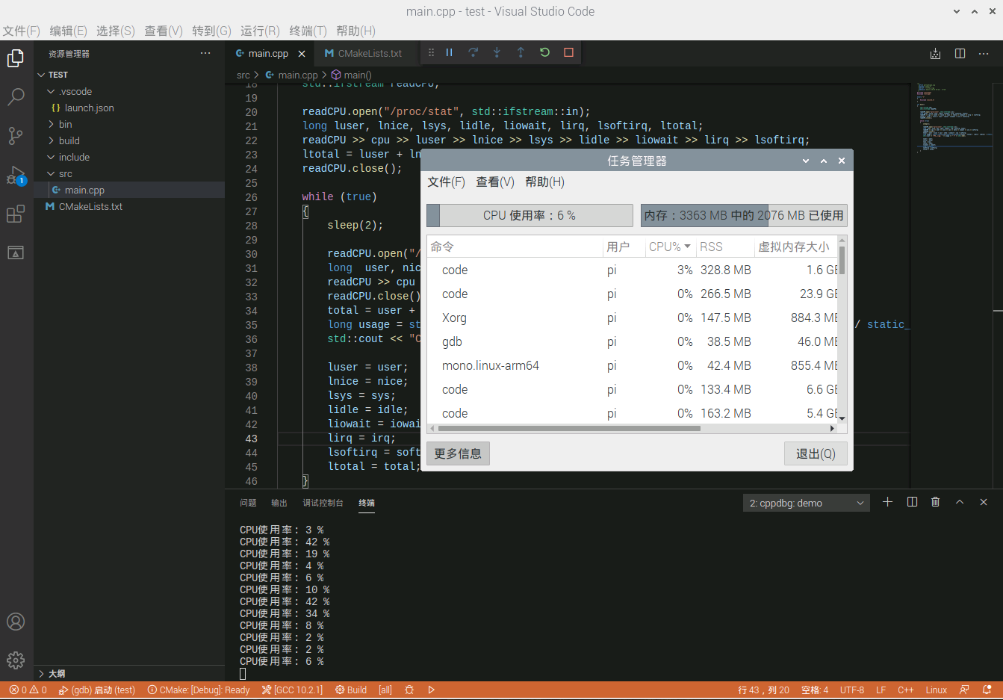
Task: Add a new terminal with plus icon
Action: (887, 502)
